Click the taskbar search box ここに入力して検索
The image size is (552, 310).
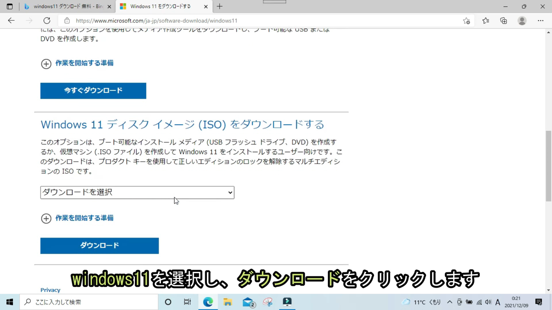coord(89,302)
